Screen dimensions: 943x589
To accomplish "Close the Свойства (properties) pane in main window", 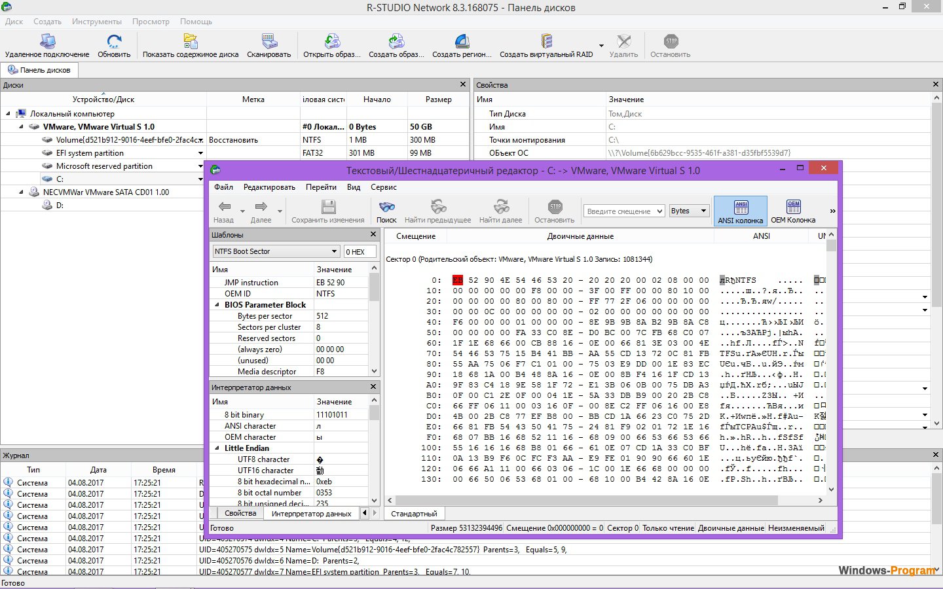I will point(935,84).
